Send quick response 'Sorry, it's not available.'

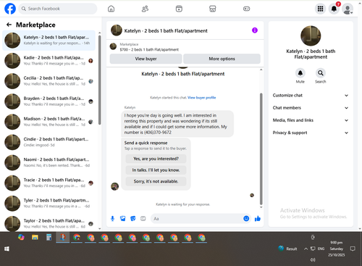coord(156,181)
